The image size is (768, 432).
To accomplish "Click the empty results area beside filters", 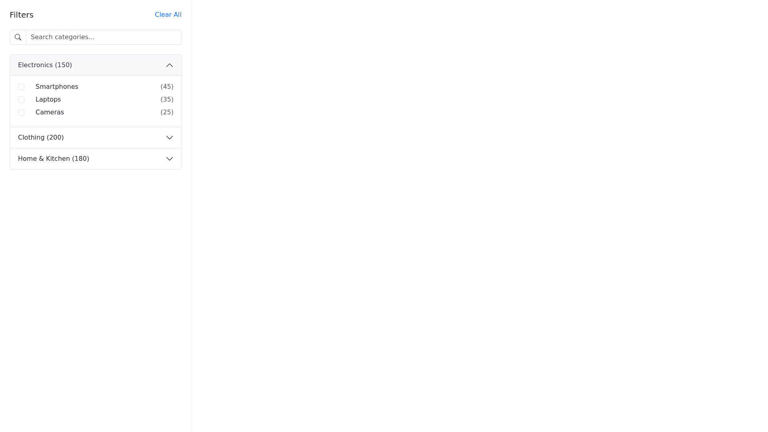I will 479,216.
